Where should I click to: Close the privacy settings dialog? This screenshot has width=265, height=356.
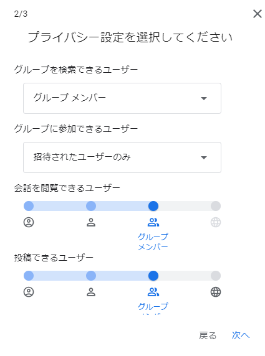[x=258, y=14]
